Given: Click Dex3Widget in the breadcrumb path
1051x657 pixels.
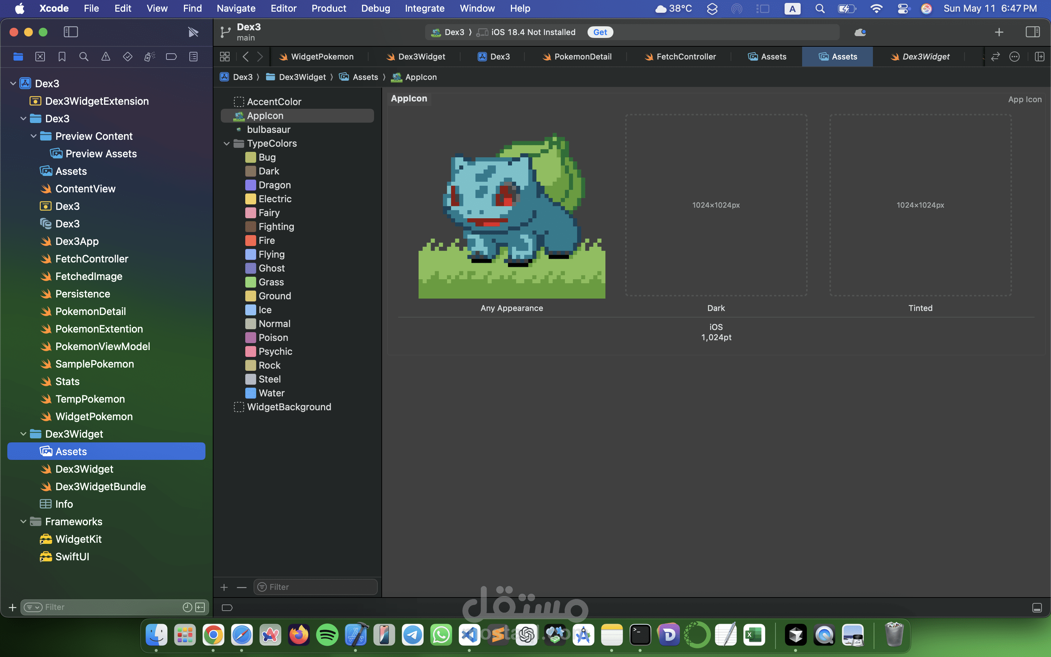Looking at the screenshot, I should 296,77.
